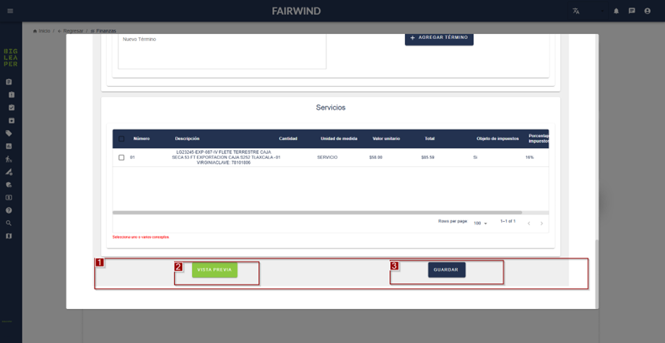Viewport: 665px width, 343px height.
Task: Click the Objeto de impuestos column header
Action: coord(497,139)
